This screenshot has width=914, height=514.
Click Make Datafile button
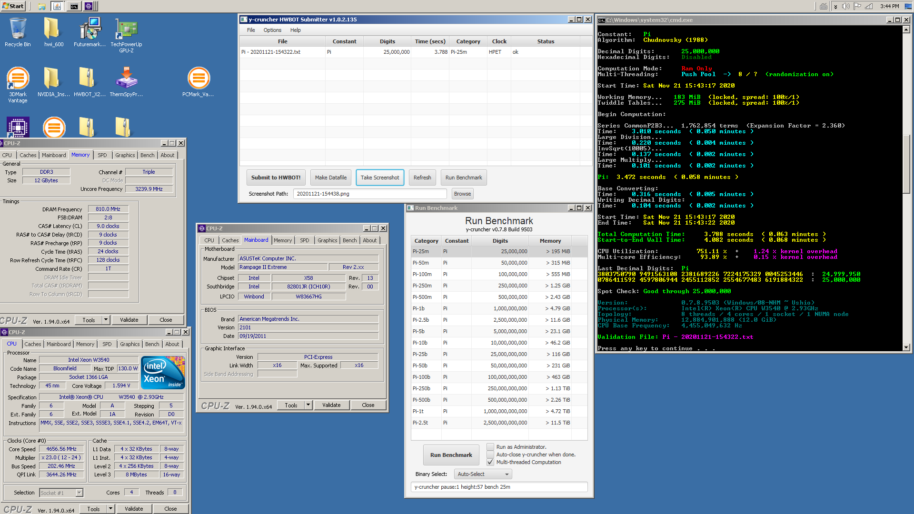tap(331, 178)
